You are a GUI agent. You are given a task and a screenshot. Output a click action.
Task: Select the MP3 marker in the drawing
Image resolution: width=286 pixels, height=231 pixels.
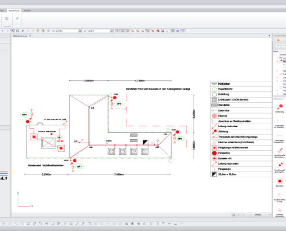coord(118,104)
